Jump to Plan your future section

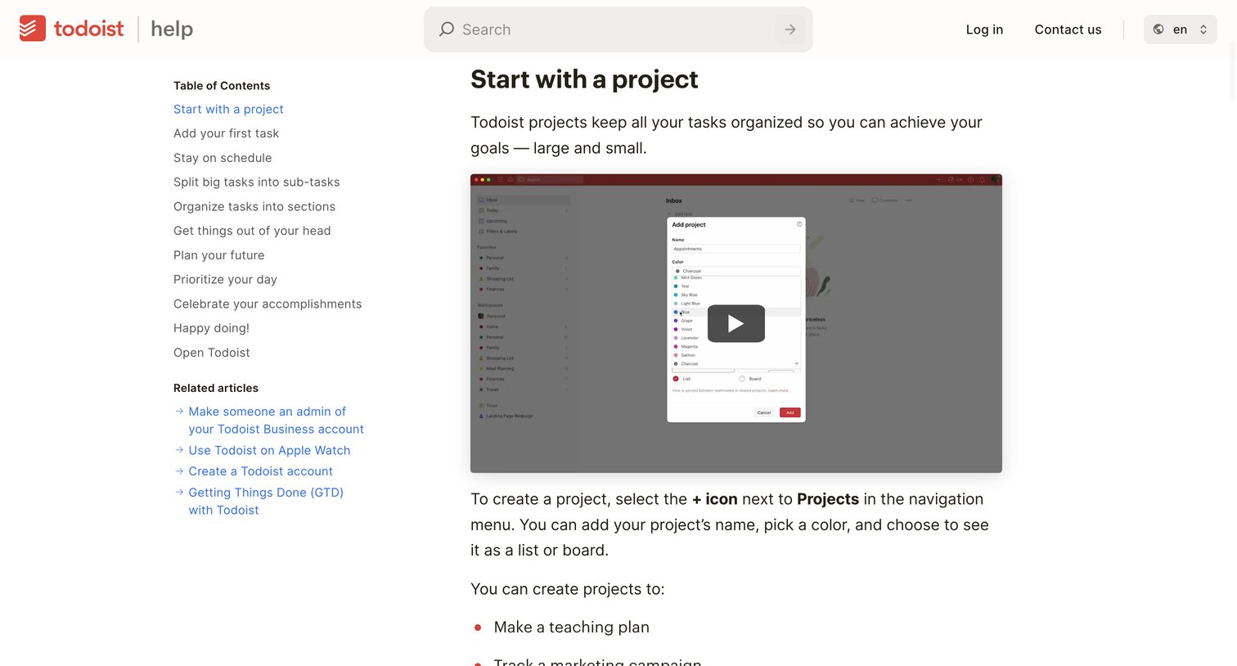click(x=219, y=255)
